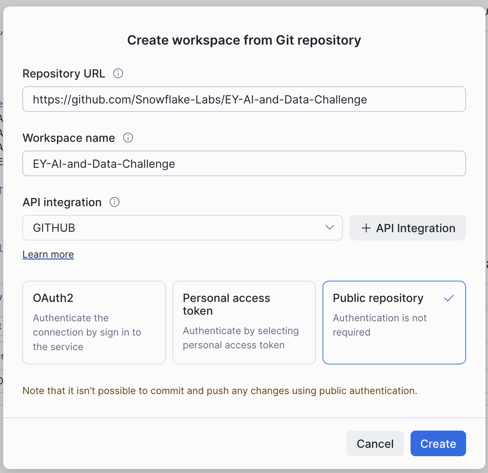Click into the Repository URL text field

tap(244, 99)
